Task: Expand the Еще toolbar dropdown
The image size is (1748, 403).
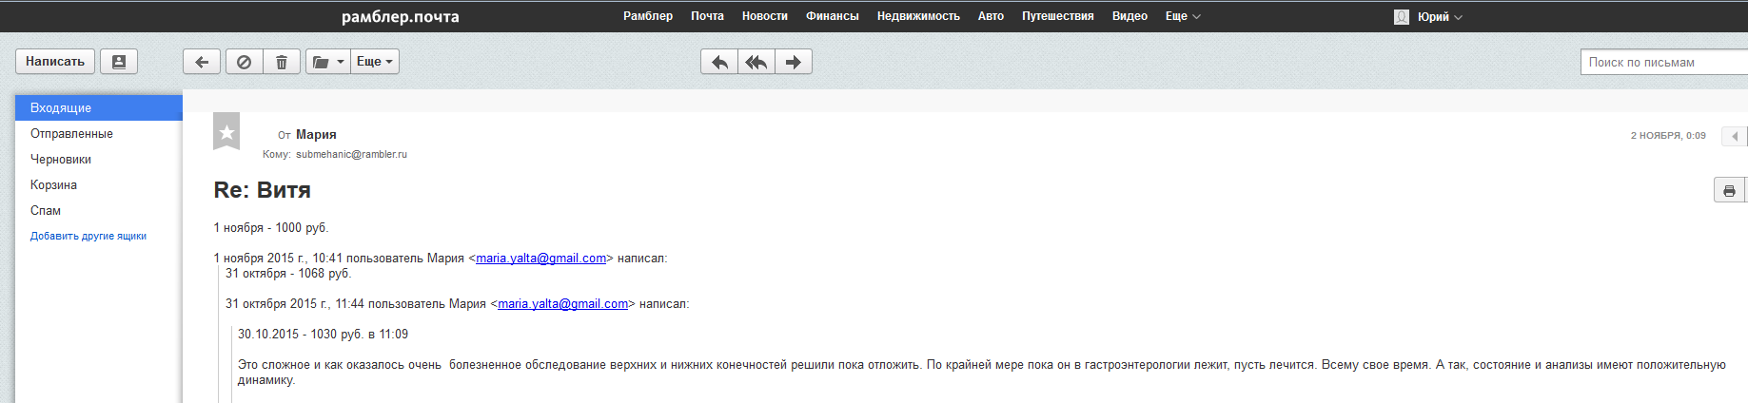Action: pyautogui.click(x=375, y=62)
